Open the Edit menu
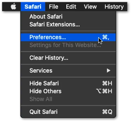131x127 pixels. coord(71,7)
